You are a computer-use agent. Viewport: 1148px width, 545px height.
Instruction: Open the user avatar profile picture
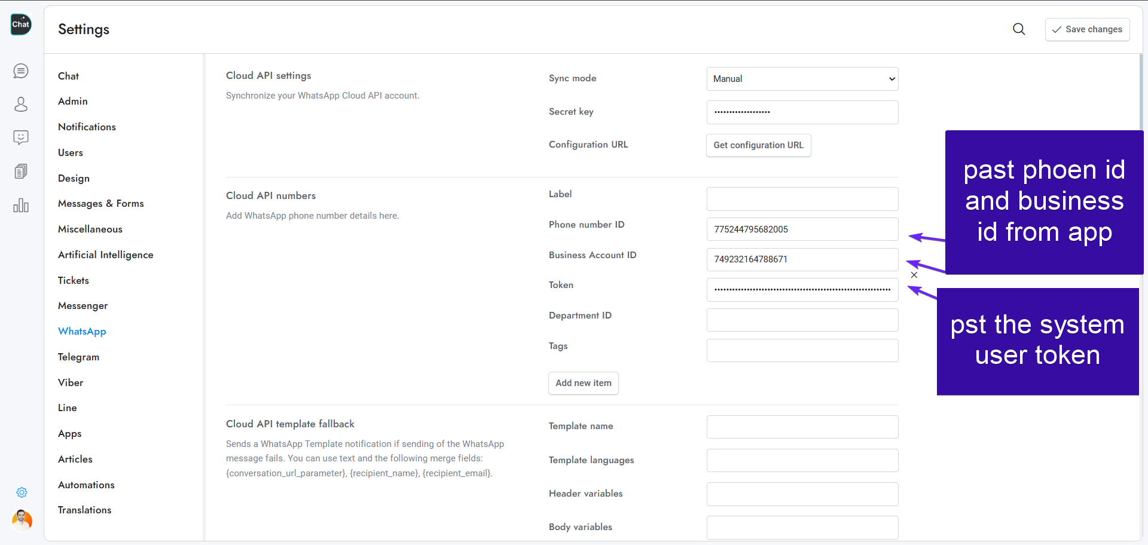22,520
